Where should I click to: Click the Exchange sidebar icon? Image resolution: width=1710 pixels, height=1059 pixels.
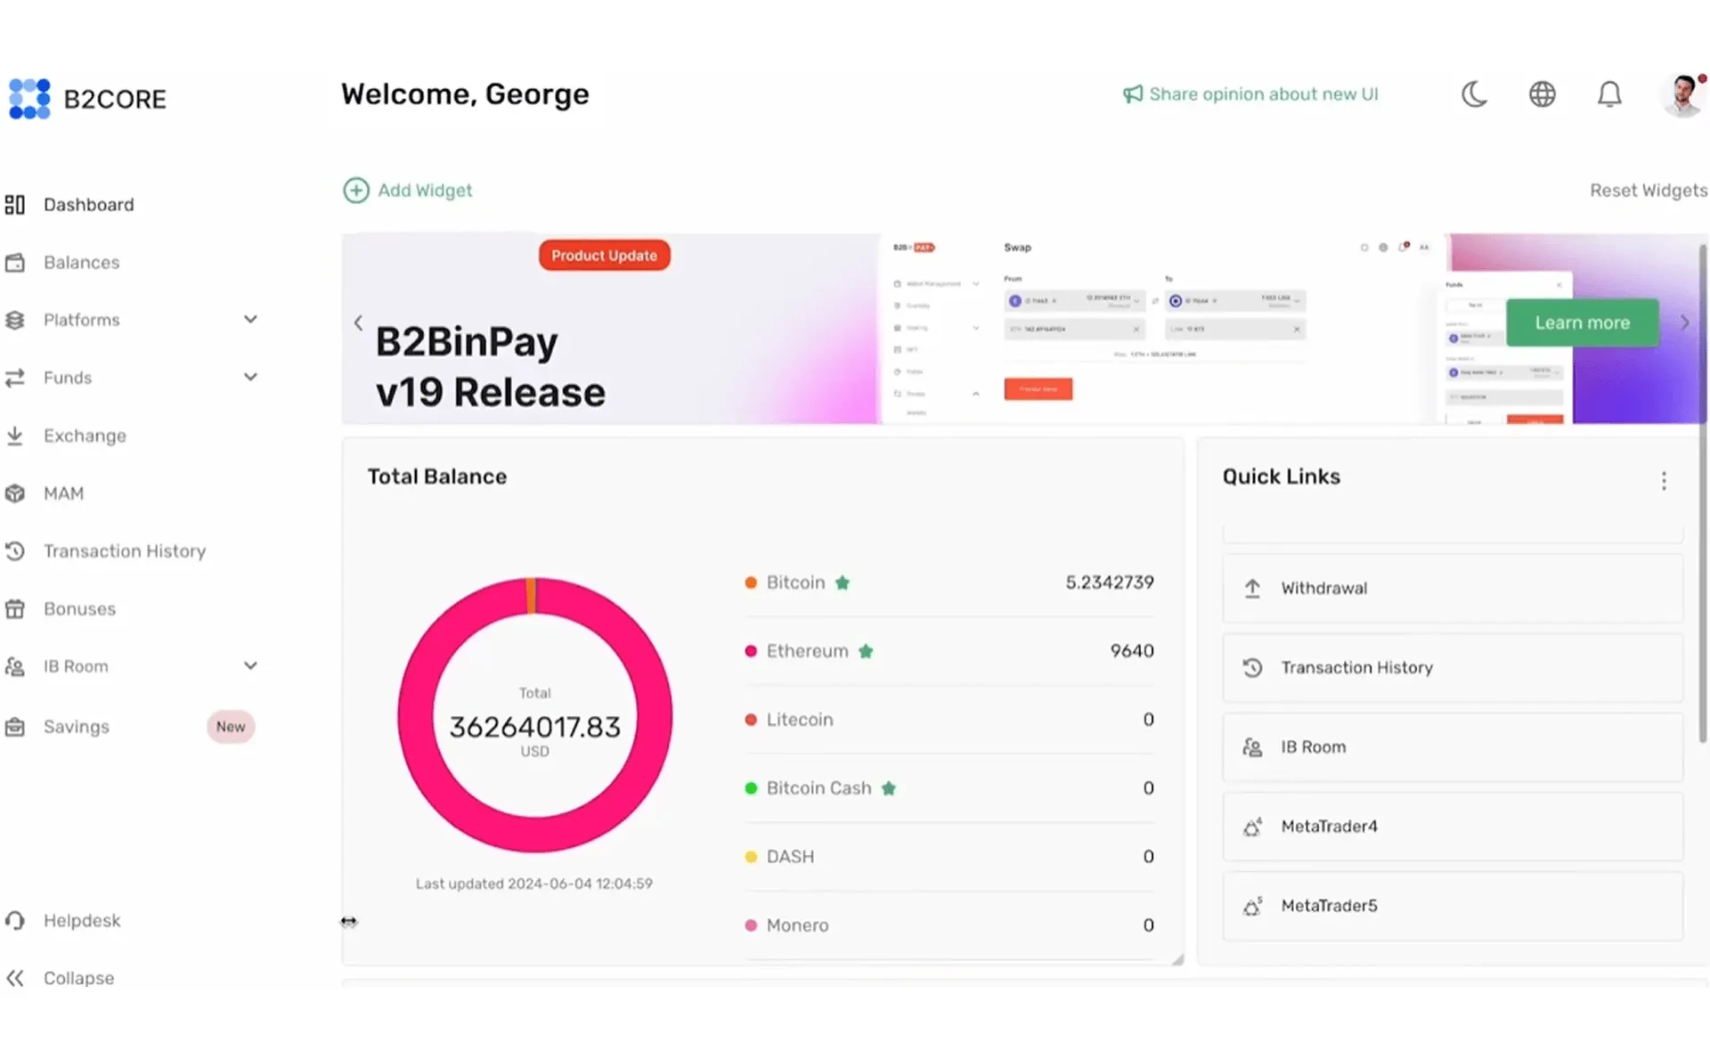click(15, 436)
